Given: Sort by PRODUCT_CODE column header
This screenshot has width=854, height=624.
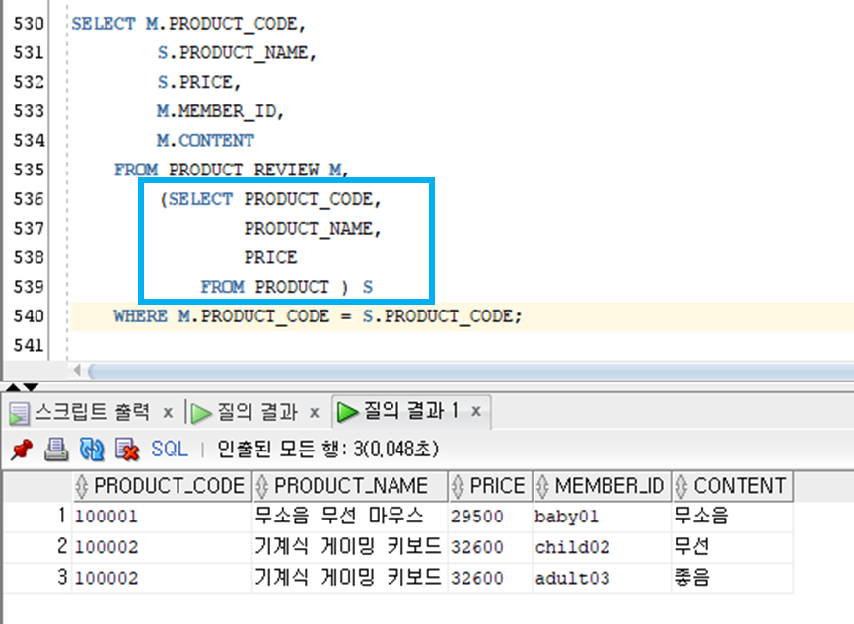Looking at the screenshot, I should coord(163,486).
